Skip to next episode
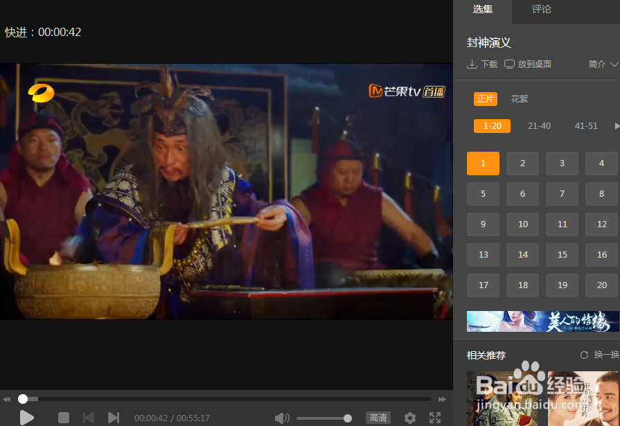 pyautogui.click(x=114, y=418)
